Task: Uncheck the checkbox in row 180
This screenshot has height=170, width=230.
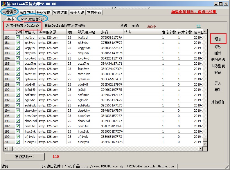Action: (x=18, y=37)
